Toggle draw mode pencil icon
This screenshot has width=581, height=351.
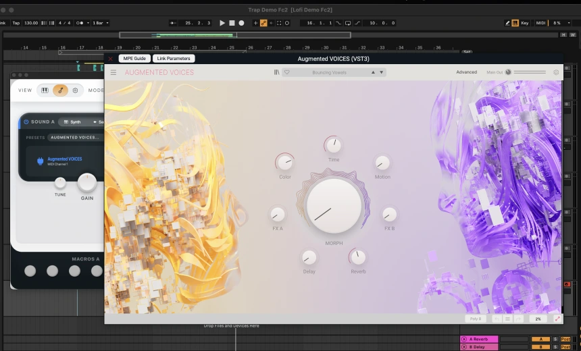pos(507,23)
